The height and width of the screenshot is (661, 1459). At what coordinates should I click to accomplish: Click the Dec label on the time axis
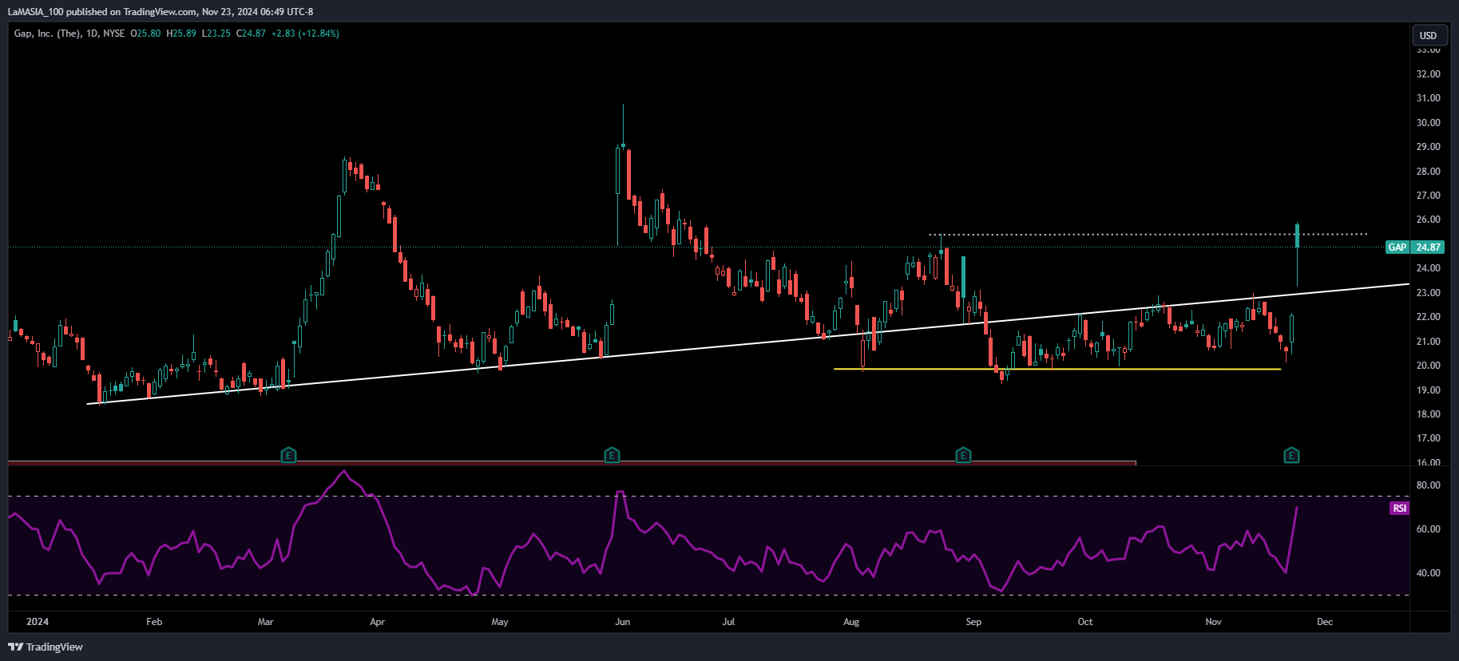(x=1325, y=622)
